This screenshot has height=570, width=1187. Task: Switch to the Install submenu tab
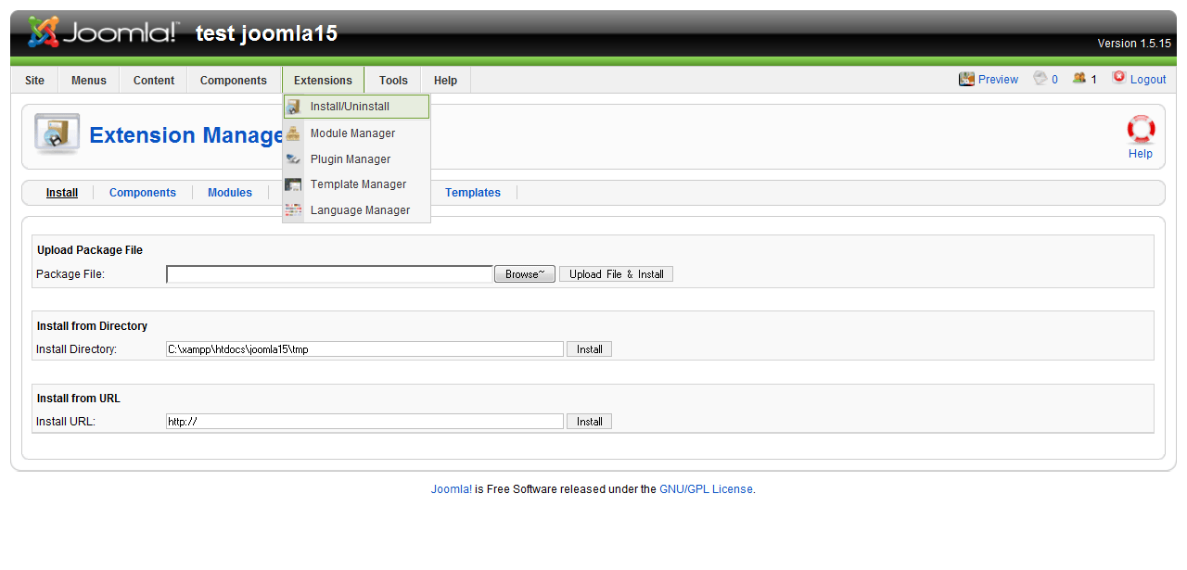62,193
